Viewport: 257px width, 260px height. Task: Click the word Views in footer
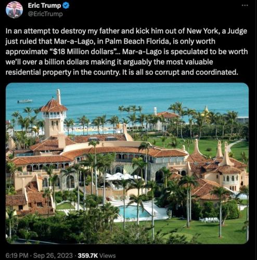point(108,255)
